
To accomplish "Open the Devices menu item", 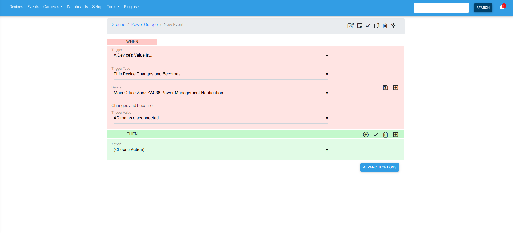I will pos(16,7).
